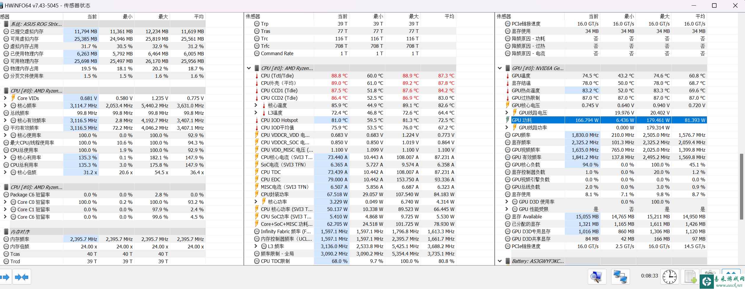
Task: Open the sensor search magnifier monitor button
Action: click(597, 277)
